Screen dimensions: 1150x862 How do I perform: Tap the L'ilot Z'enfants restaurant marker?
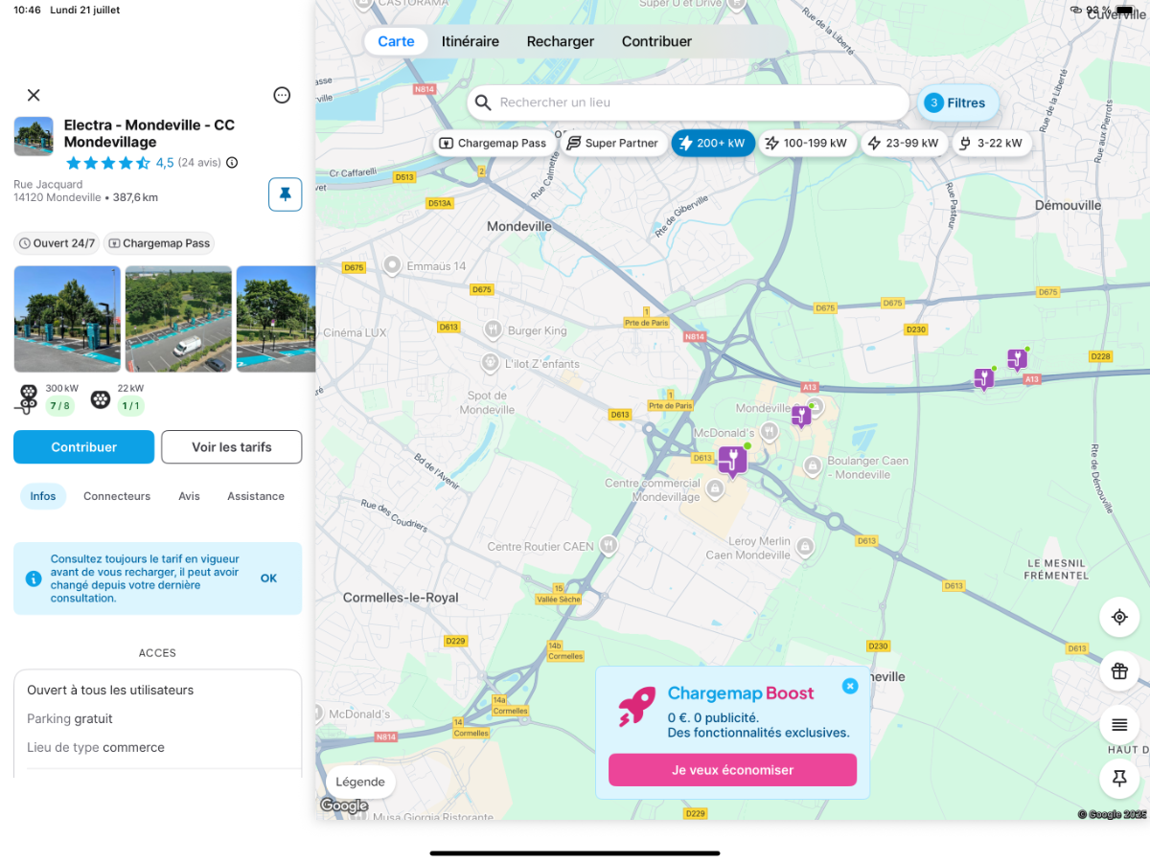pyautogui.click(x=490, y=364)
